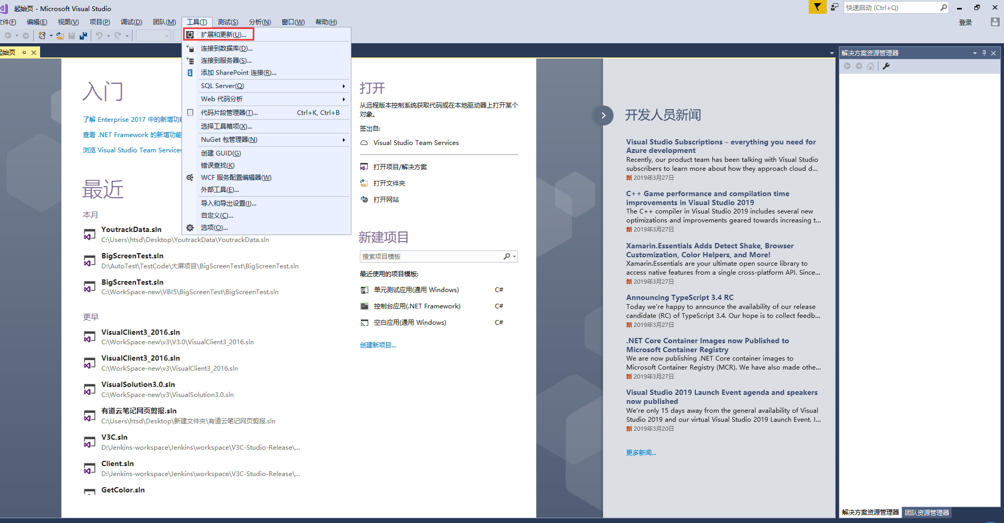
Task: Open the solution configuration combo box
Action: pos(153,36)
